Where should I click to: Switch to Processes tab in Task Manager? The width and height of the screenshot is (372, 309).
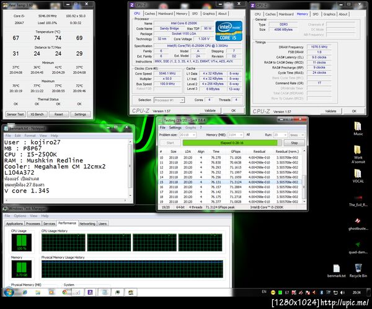coord(33,224)
